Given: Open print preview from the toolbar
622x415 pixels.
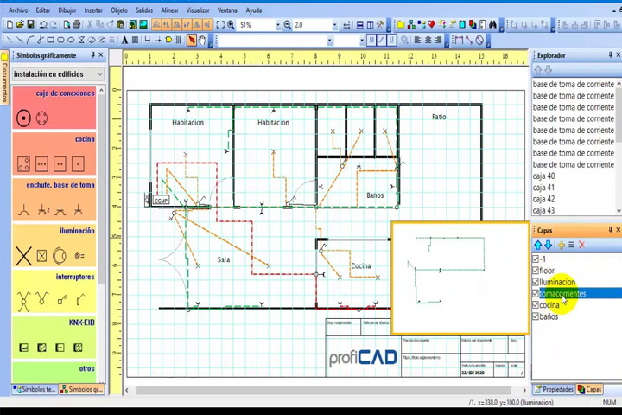Looking at the screenshot, I should click(x=67, y=24).
